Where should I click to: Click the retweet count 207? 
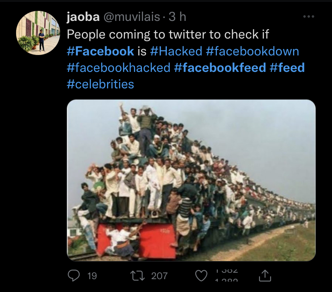[x=159, y=276]
